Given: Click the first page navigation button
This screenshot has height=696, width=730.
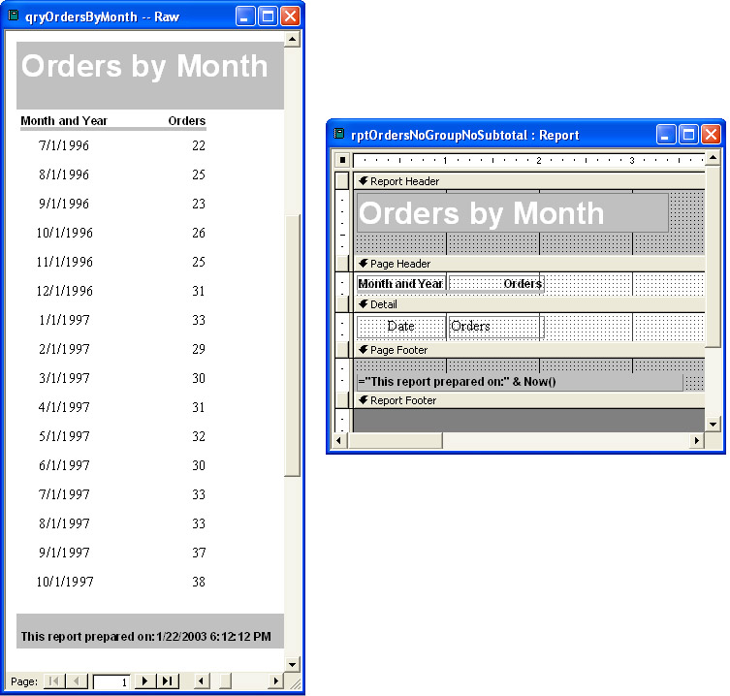Looking at the screenshot, I should (53, 681).
